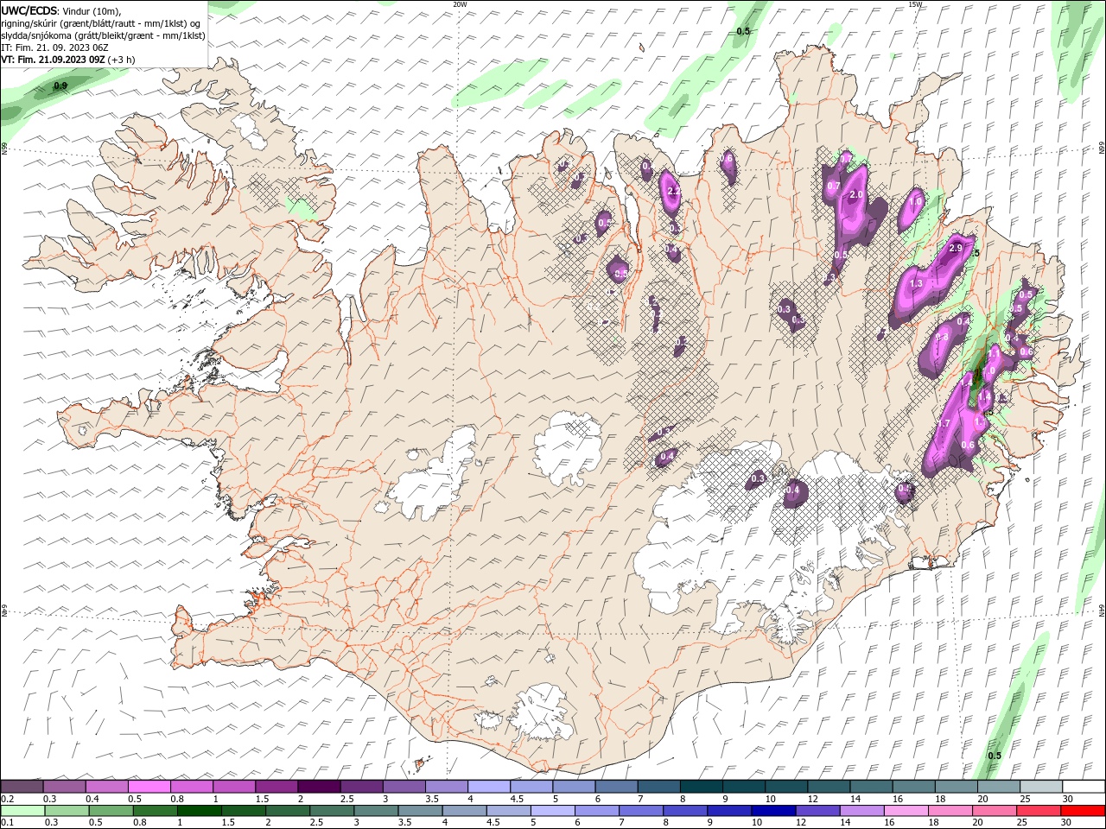The height and width of the screenshot is (829, 1106).
Task: Click the '2.0' snow value in northeast
Action: point(856,195)
